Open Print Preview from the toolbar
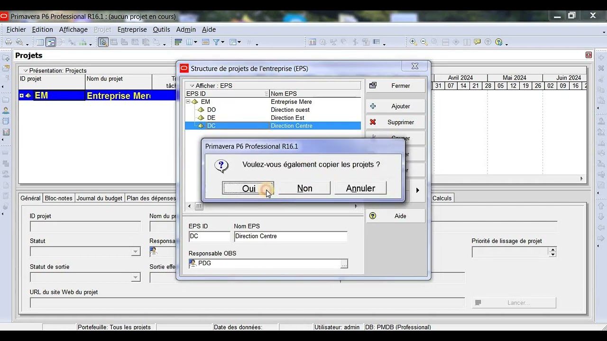This screenshot has width=607, height=341. (19, 42)
